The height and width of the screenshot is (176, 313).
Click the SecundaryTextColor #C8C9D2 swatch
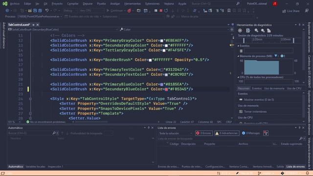pos(166,75)
